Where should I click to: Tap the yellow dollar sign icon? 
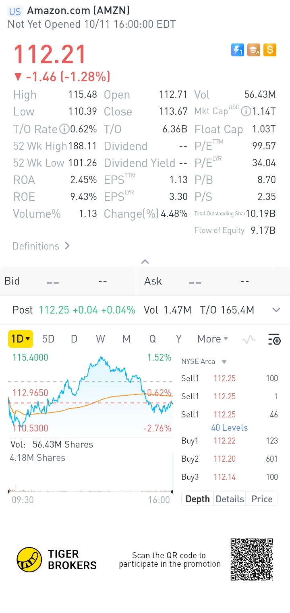(269, 50)
